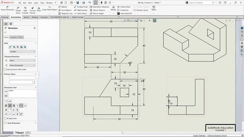The width and height of the screenshot is (244, 137).
Task: Click the first Primary Value field
Action: point(22,78)
